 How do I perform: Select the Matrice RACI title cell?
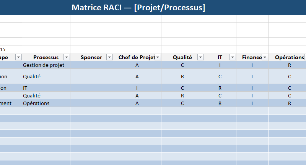[x=138, y=8]
